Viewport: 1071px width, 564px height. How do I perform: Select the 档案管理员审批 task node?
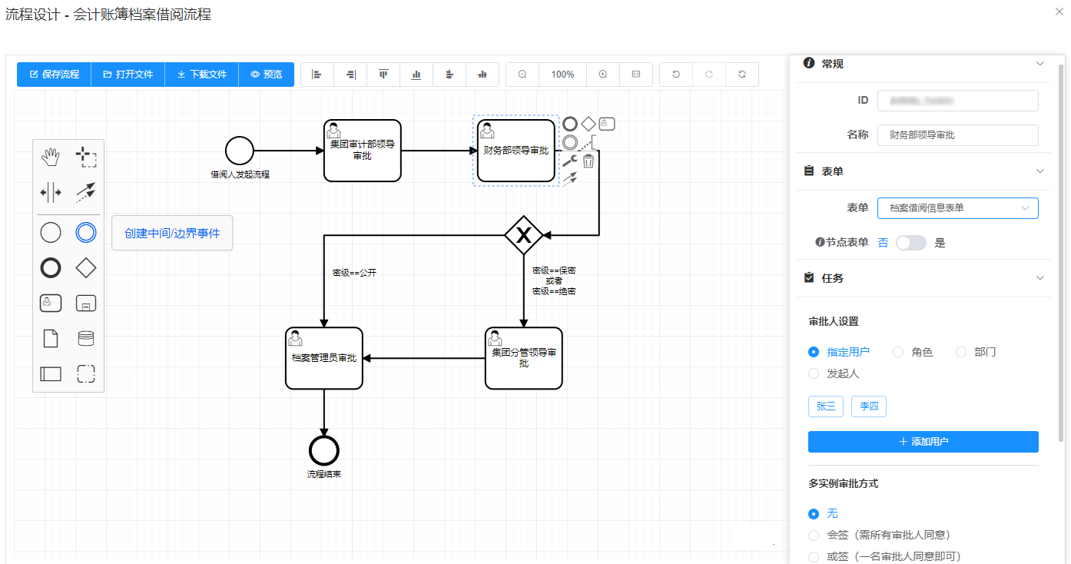pyautogui.click(x=324, y=358)
